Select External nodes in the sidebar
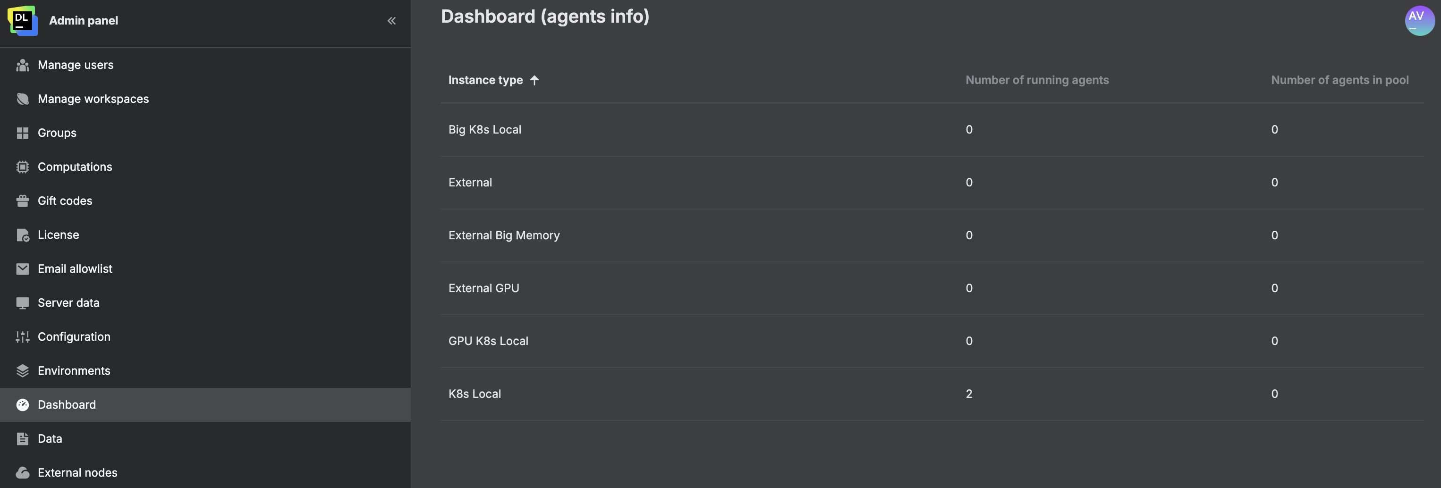This screenshot has height=488, width=1441. [77, 473]
